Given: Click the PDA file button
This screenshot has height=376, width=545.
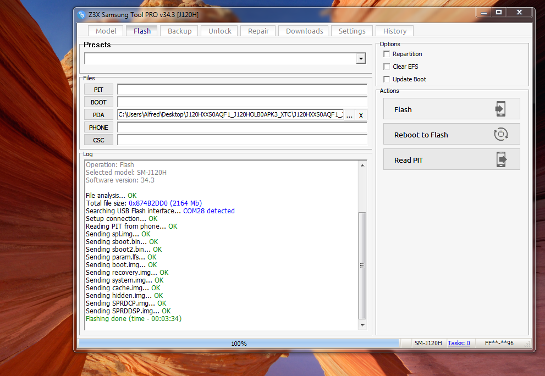Looking at the screenshot, I should click(98, 115).
